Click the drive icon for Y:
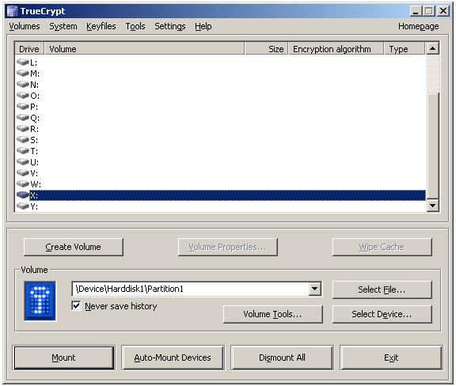This screenshot has width=456, height=386. coord(23,206)
